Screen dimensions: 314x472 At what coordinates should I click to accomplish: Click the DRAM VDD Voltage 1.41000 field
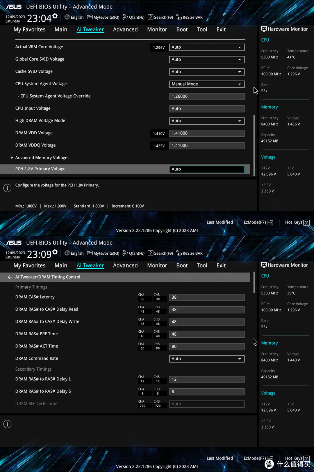(x=207, y=133)
